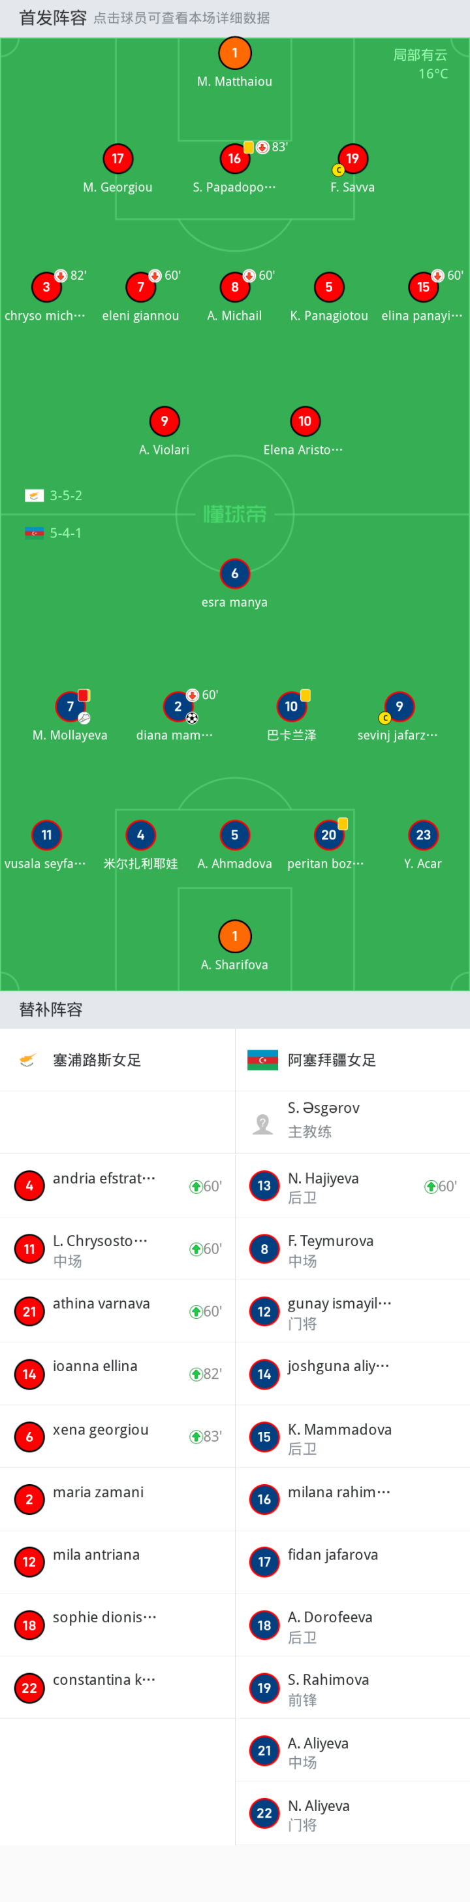Open the 塞浦路斯女足 team header
Viewport: 470px width, 1902px height.
click(117, 1060)
